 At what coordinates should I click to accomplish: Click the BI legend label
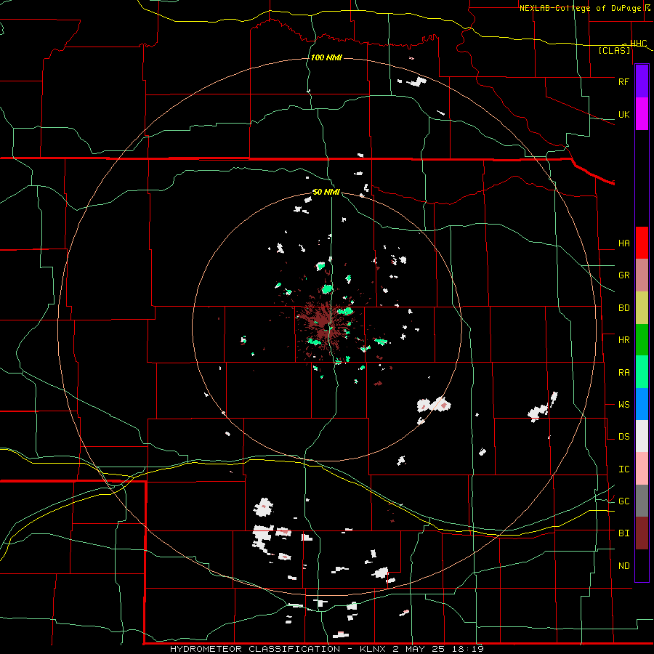623,533
